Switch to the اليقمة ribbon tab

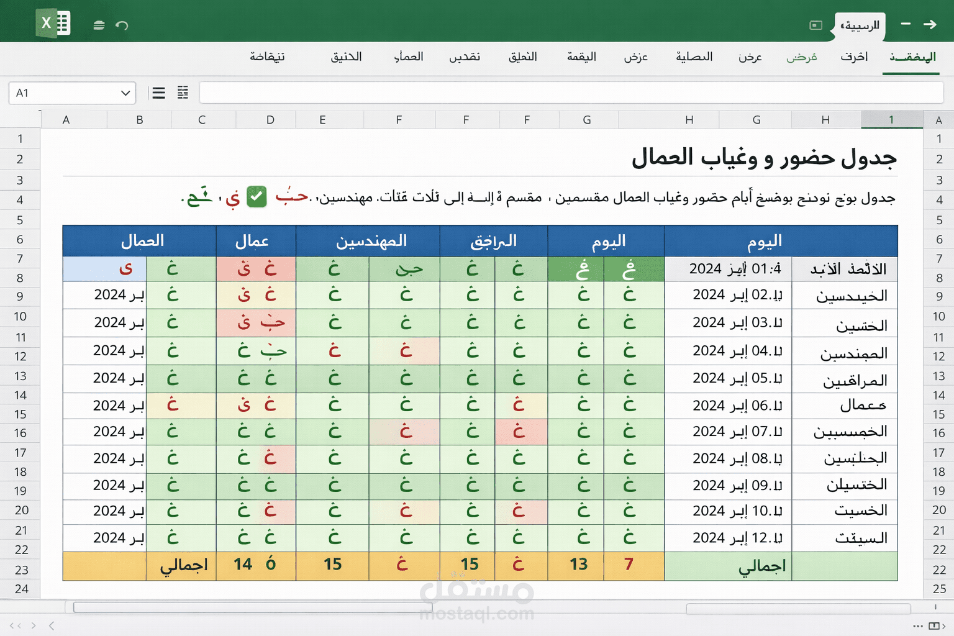point(581,57)
